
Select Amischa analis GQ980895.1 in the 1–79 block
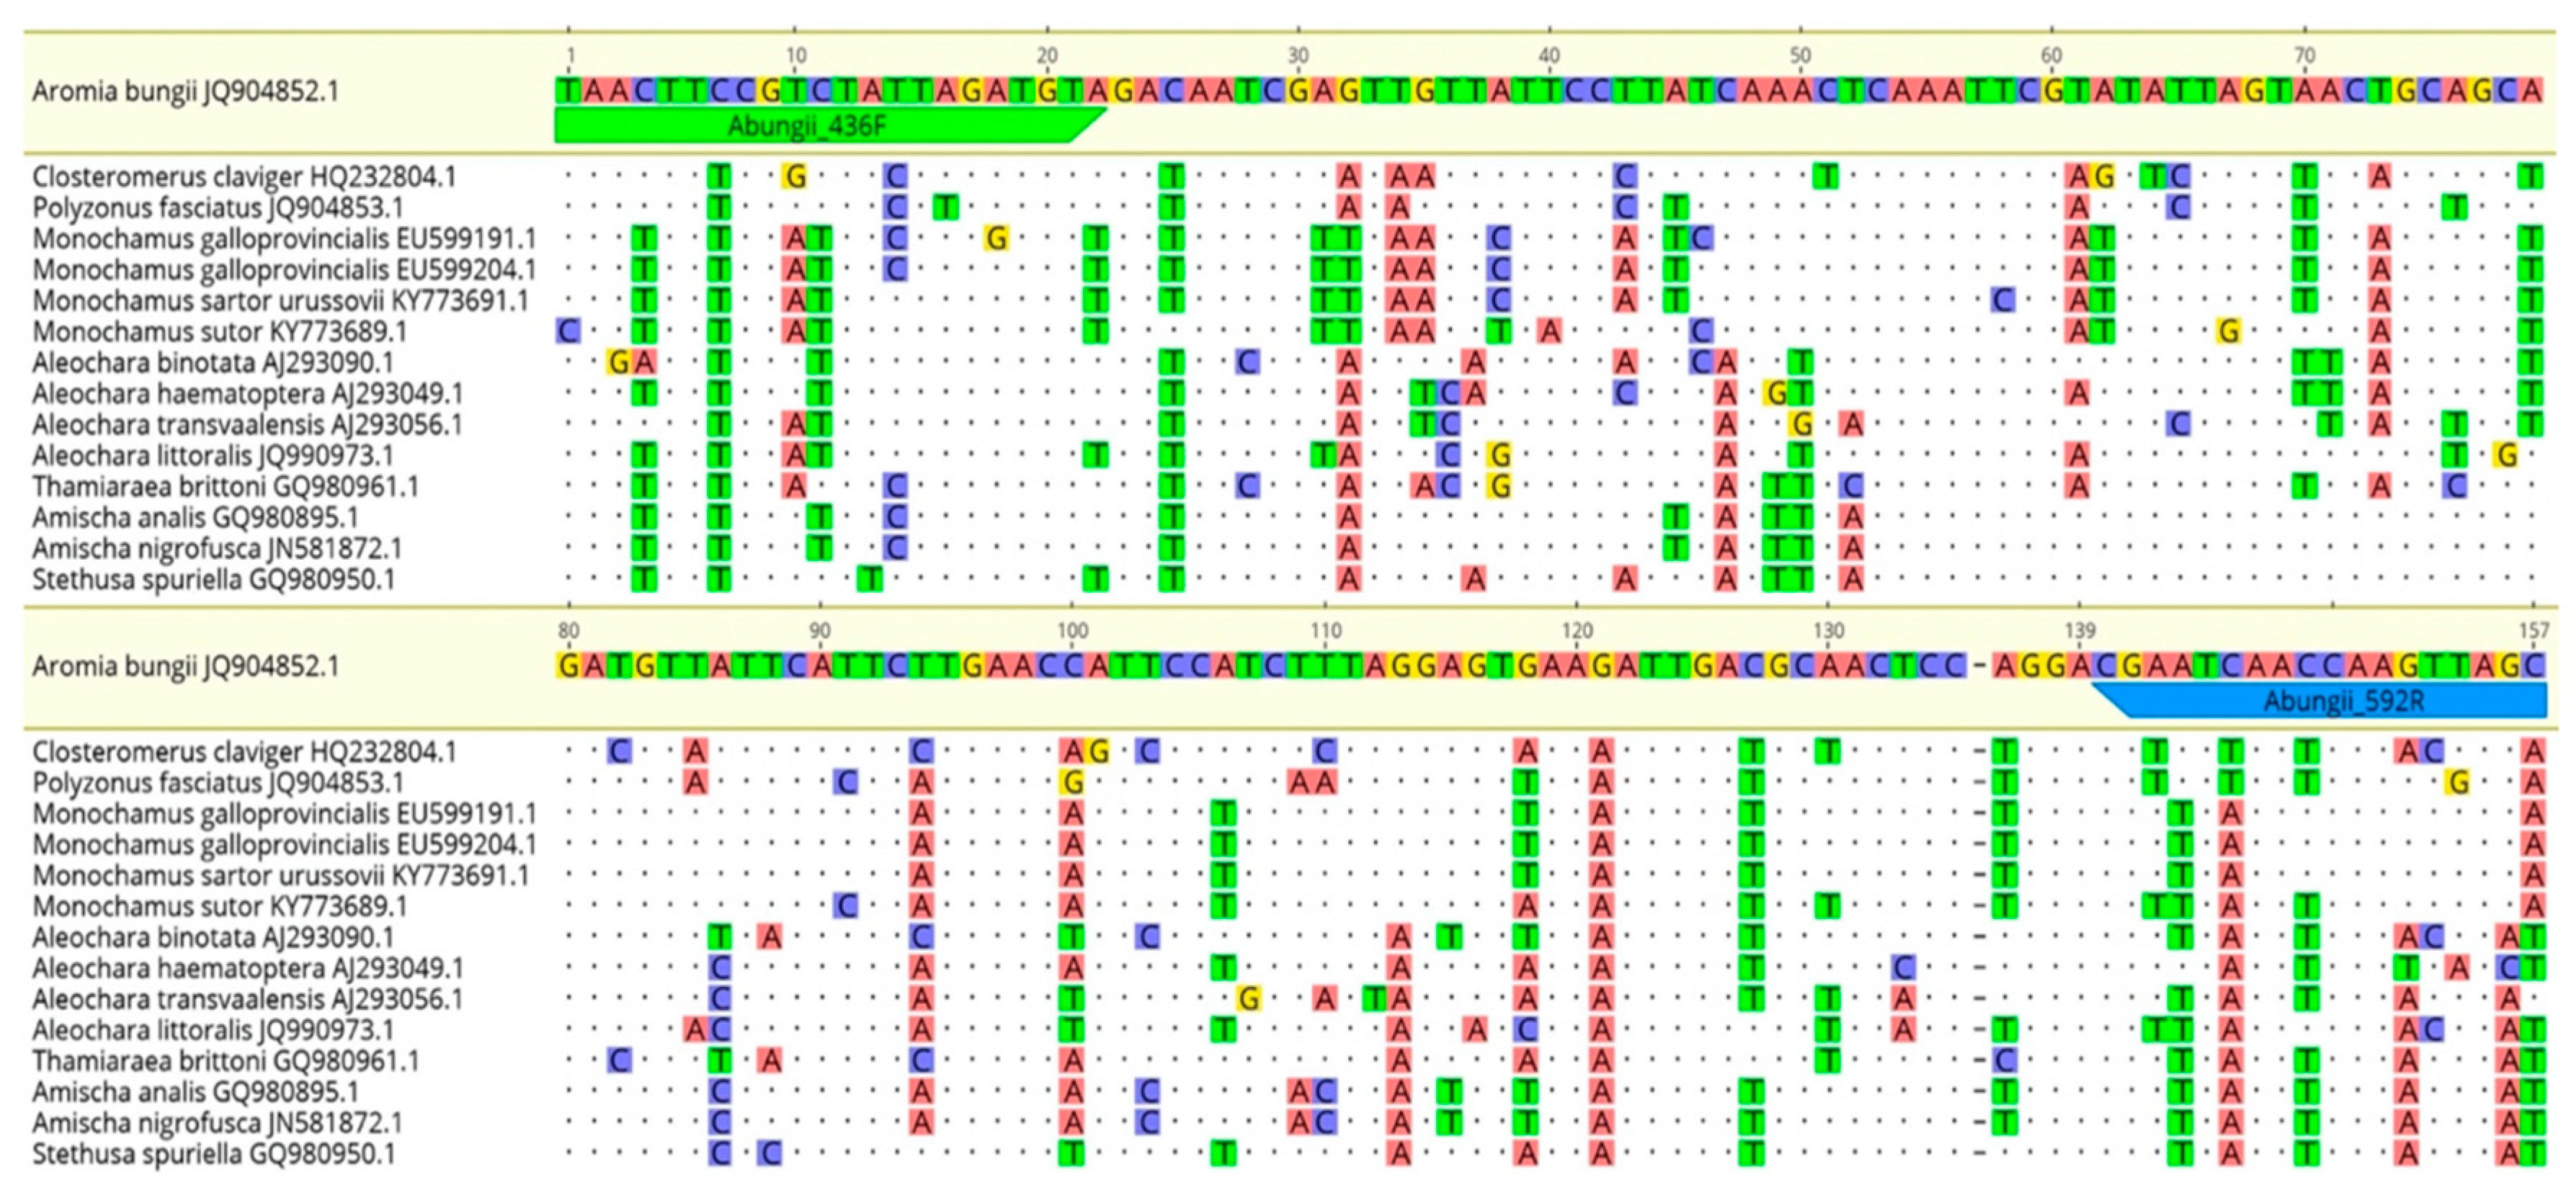(194, 518)
